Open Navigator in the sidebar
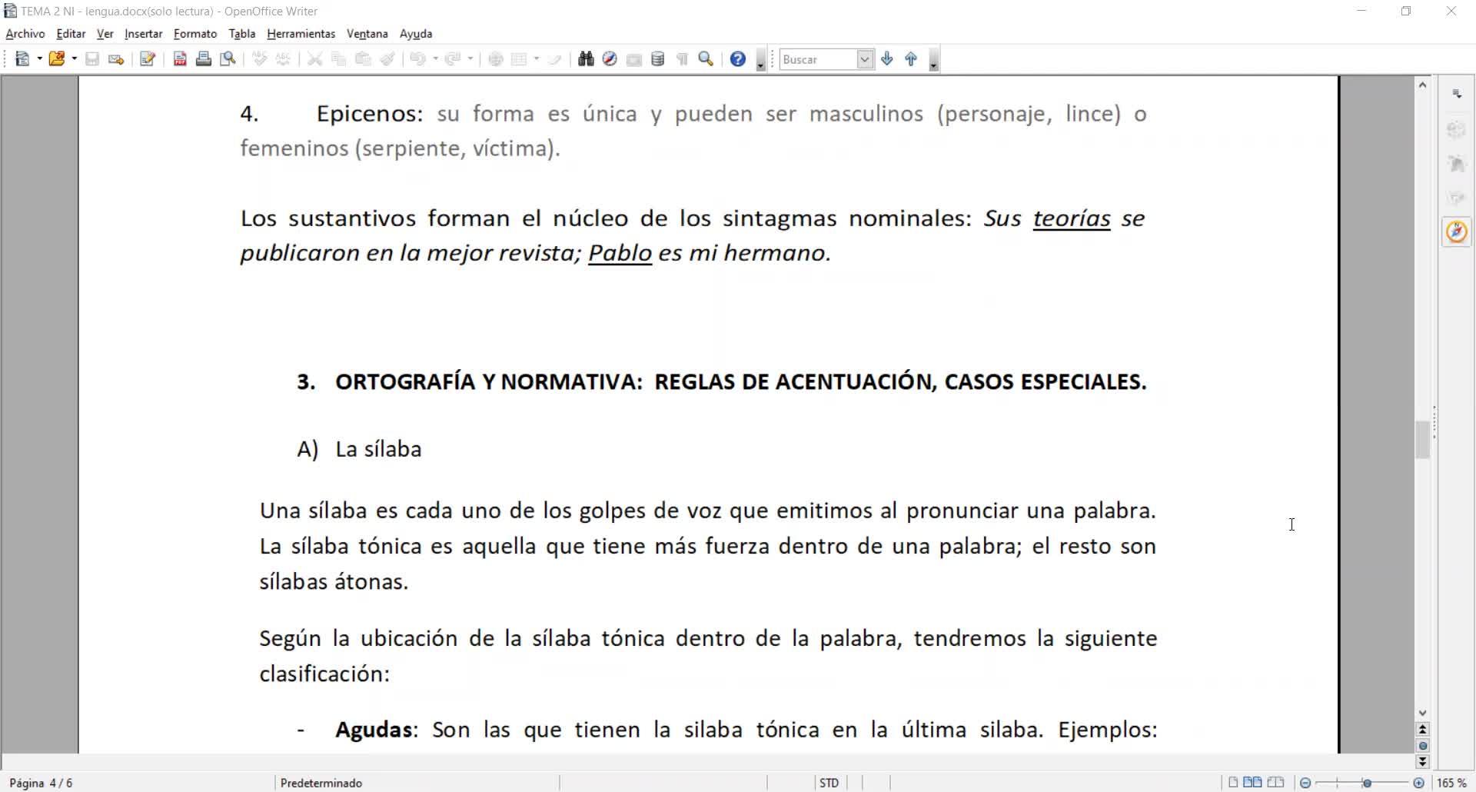Viewport: 1476px width, 792px height. [x=1457, y=231]
